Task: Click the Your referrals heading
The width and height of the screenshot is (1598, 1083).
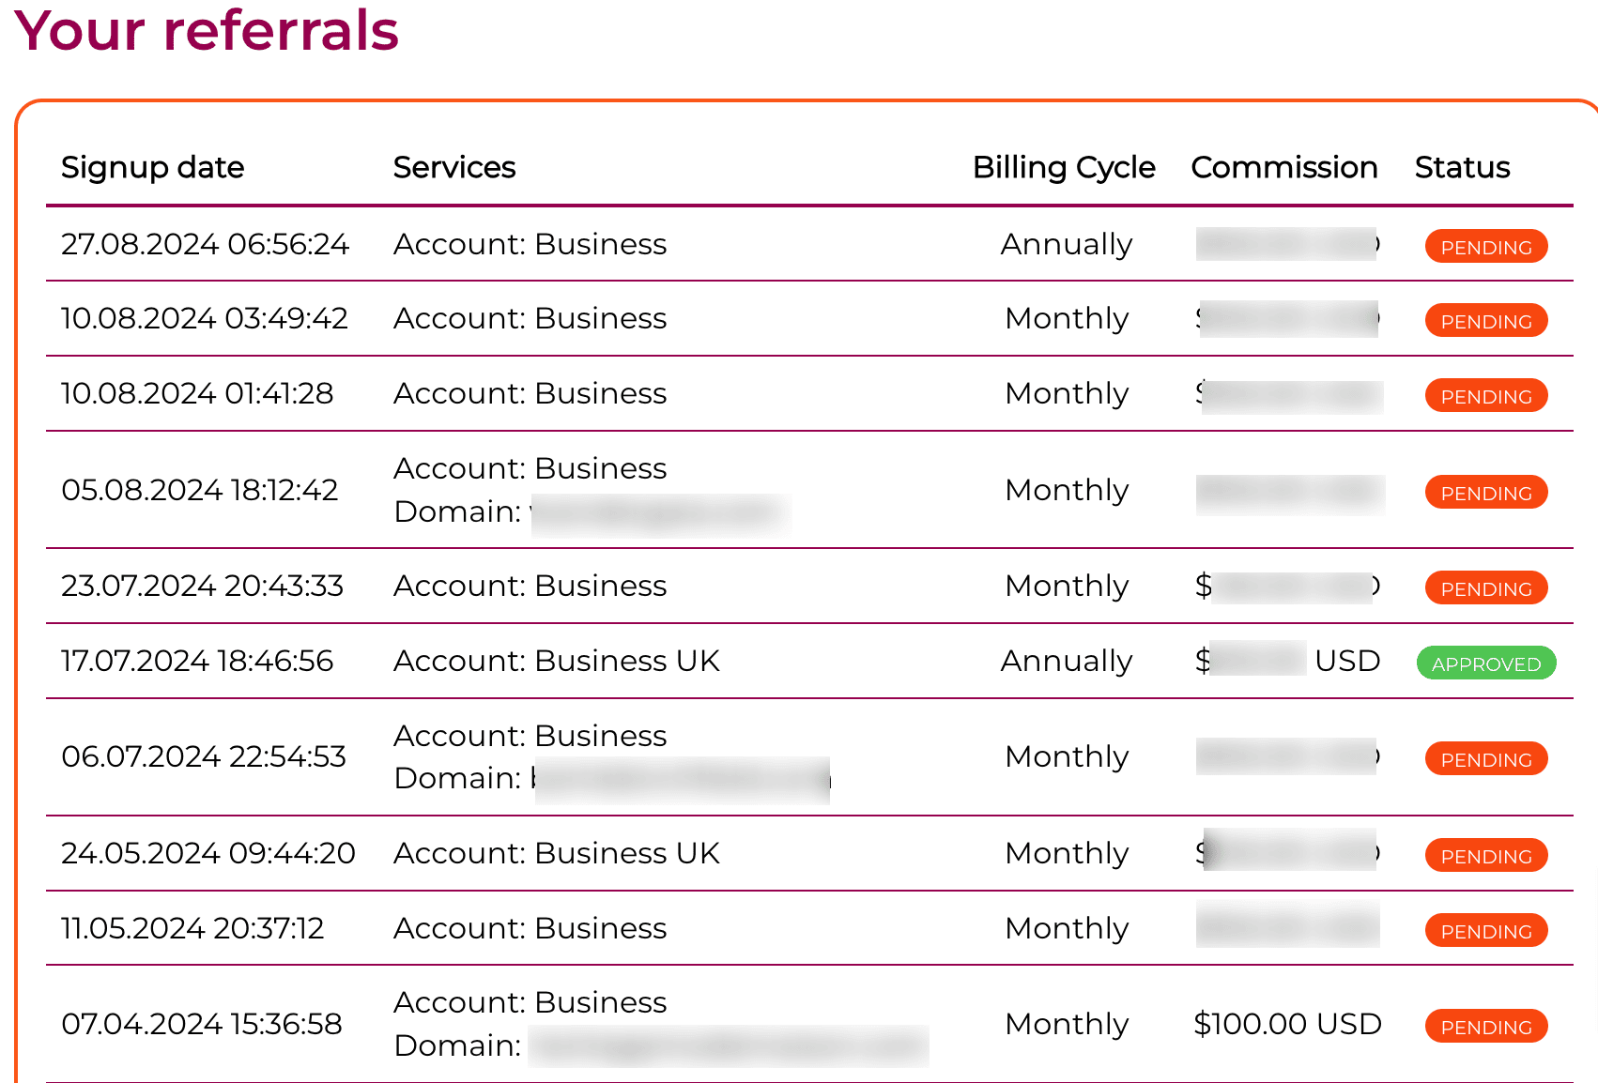Action: click(x=207, y=30)
